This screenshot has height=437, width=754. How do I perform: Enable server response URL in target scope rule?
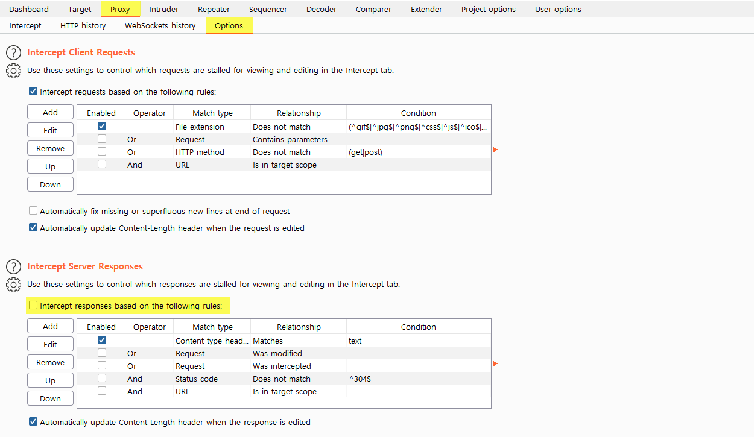click(x=101, y=391)
